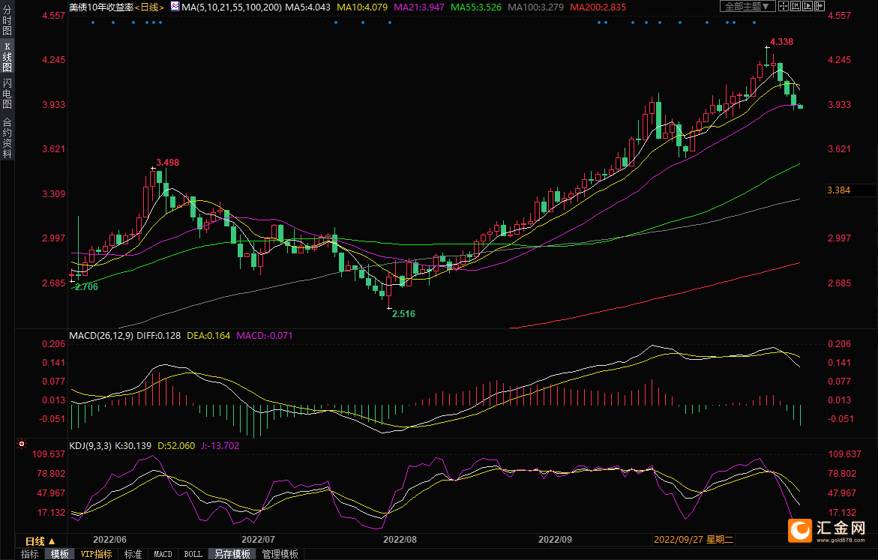
Task: Switch to K线图 in the left sidebar
Action: point(7,58)
